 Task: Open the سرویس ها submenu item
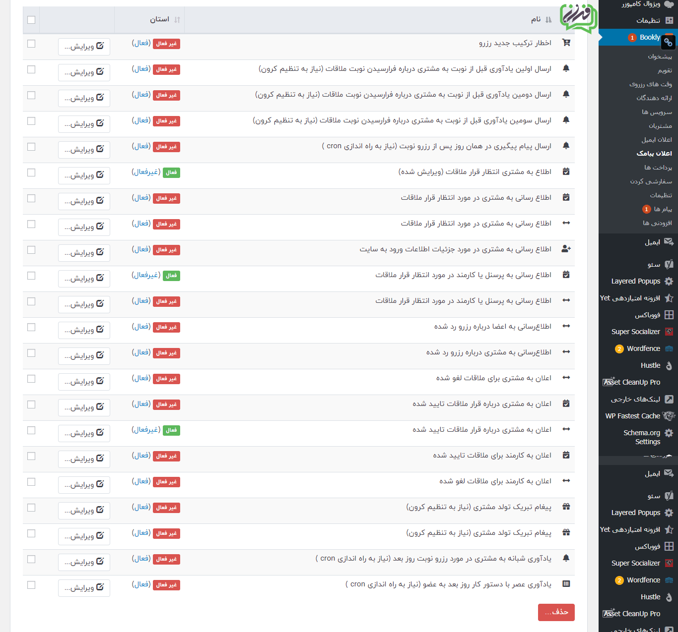(x=657, y=112)
